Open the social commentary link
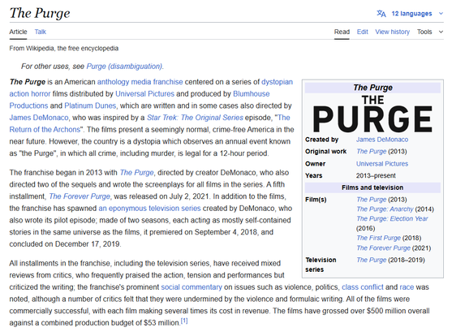452x336 pixels. click(192, 287)
